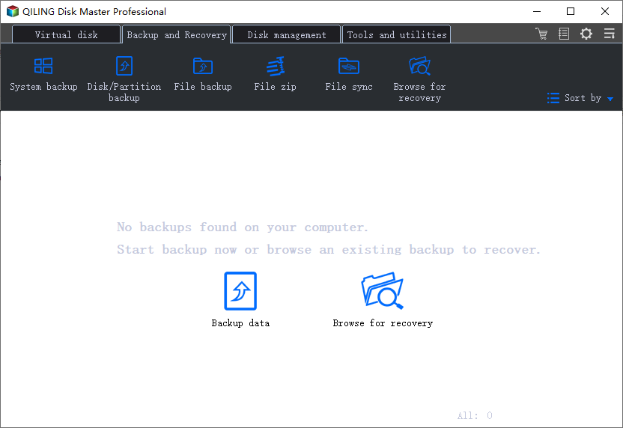The image size is (623, 428).
Task: Select the Backup and Recovery tab
Action: [177, 34]
